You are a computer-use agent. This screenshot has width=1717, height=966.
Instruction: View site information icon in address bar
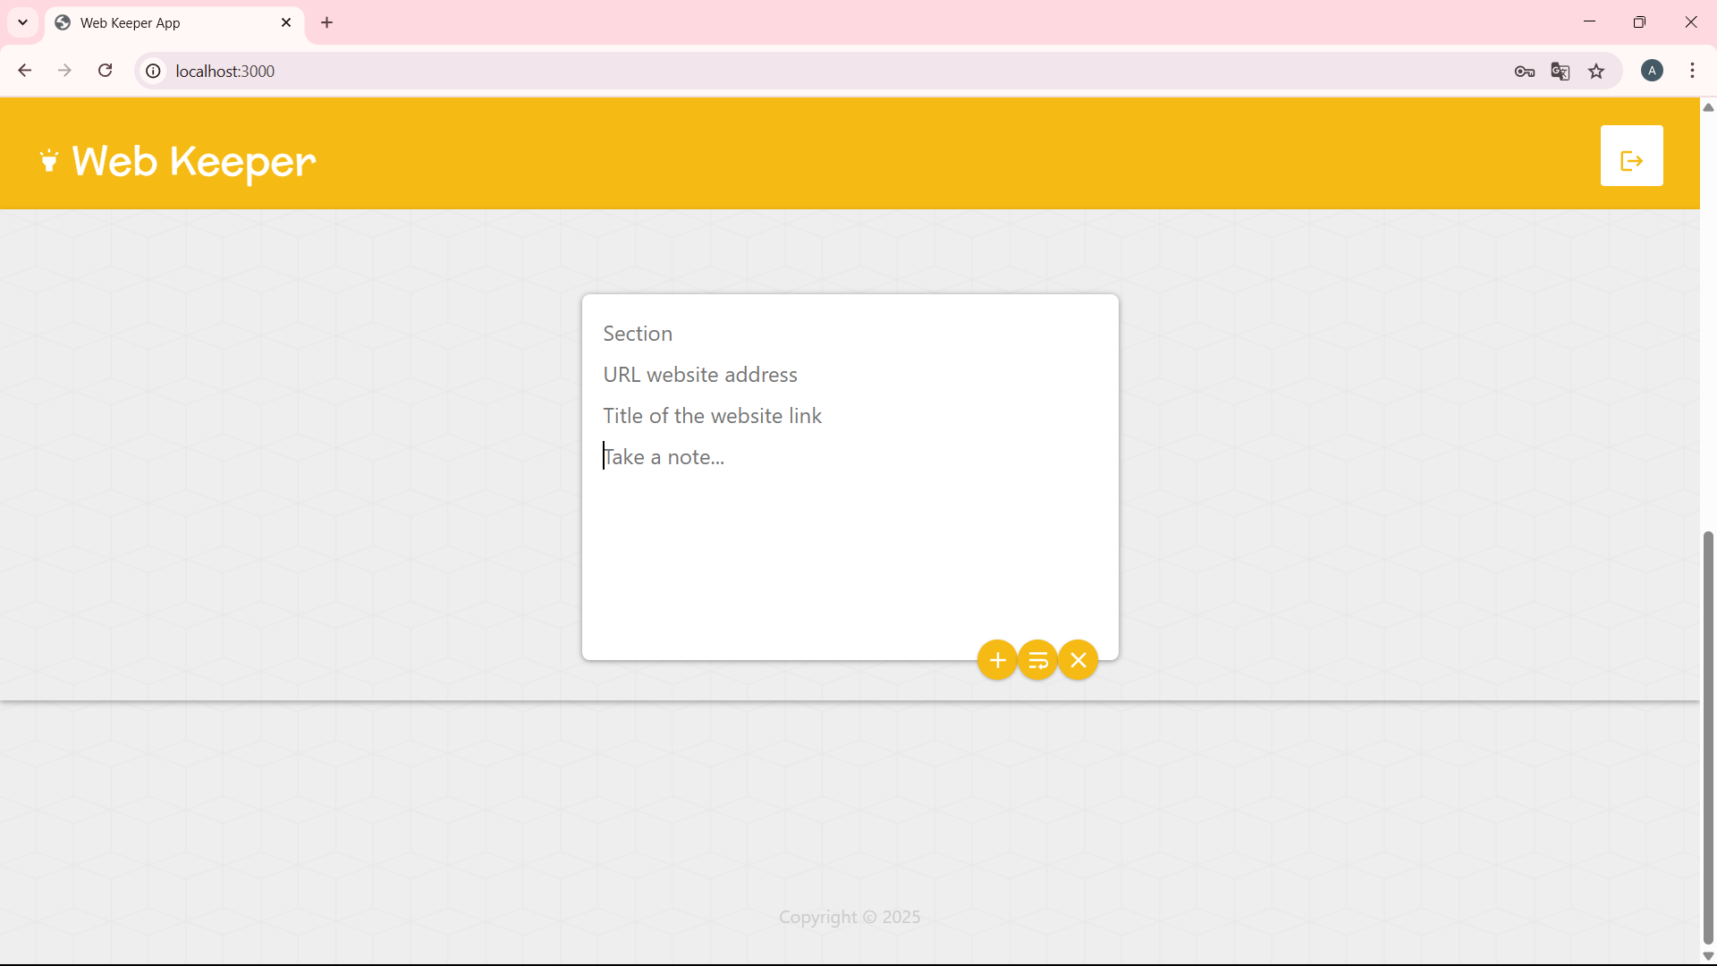click(154, 71)
